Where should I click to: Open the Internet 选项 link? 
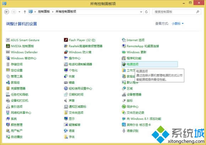[136, 40]
